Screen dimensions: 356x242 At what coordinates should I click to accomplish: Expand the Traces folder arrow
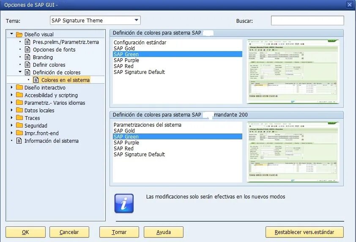pyautogui.click(x=11, y=118)
